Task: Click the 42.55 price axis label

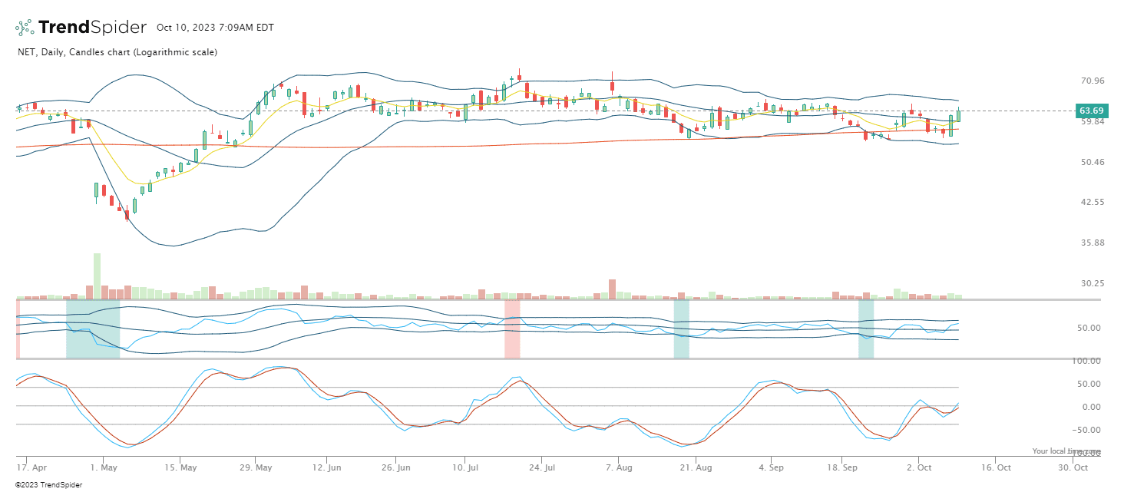Action: click(x=1092, y=203)
